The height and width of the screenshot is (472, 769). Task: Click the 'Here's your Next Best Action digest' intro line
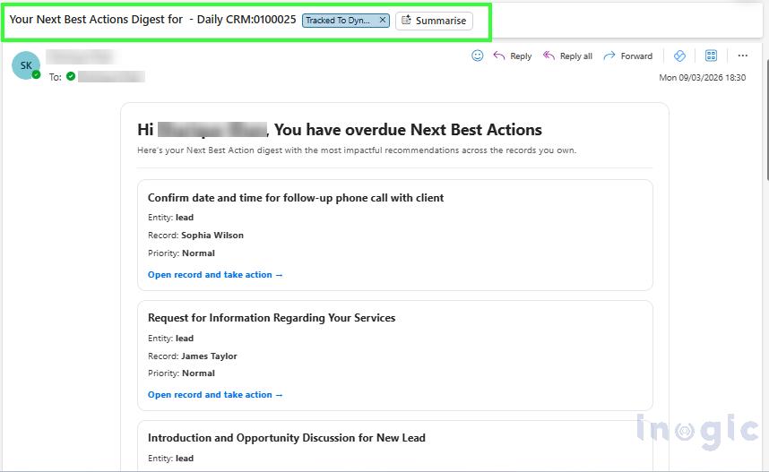[x=357, y=150]
